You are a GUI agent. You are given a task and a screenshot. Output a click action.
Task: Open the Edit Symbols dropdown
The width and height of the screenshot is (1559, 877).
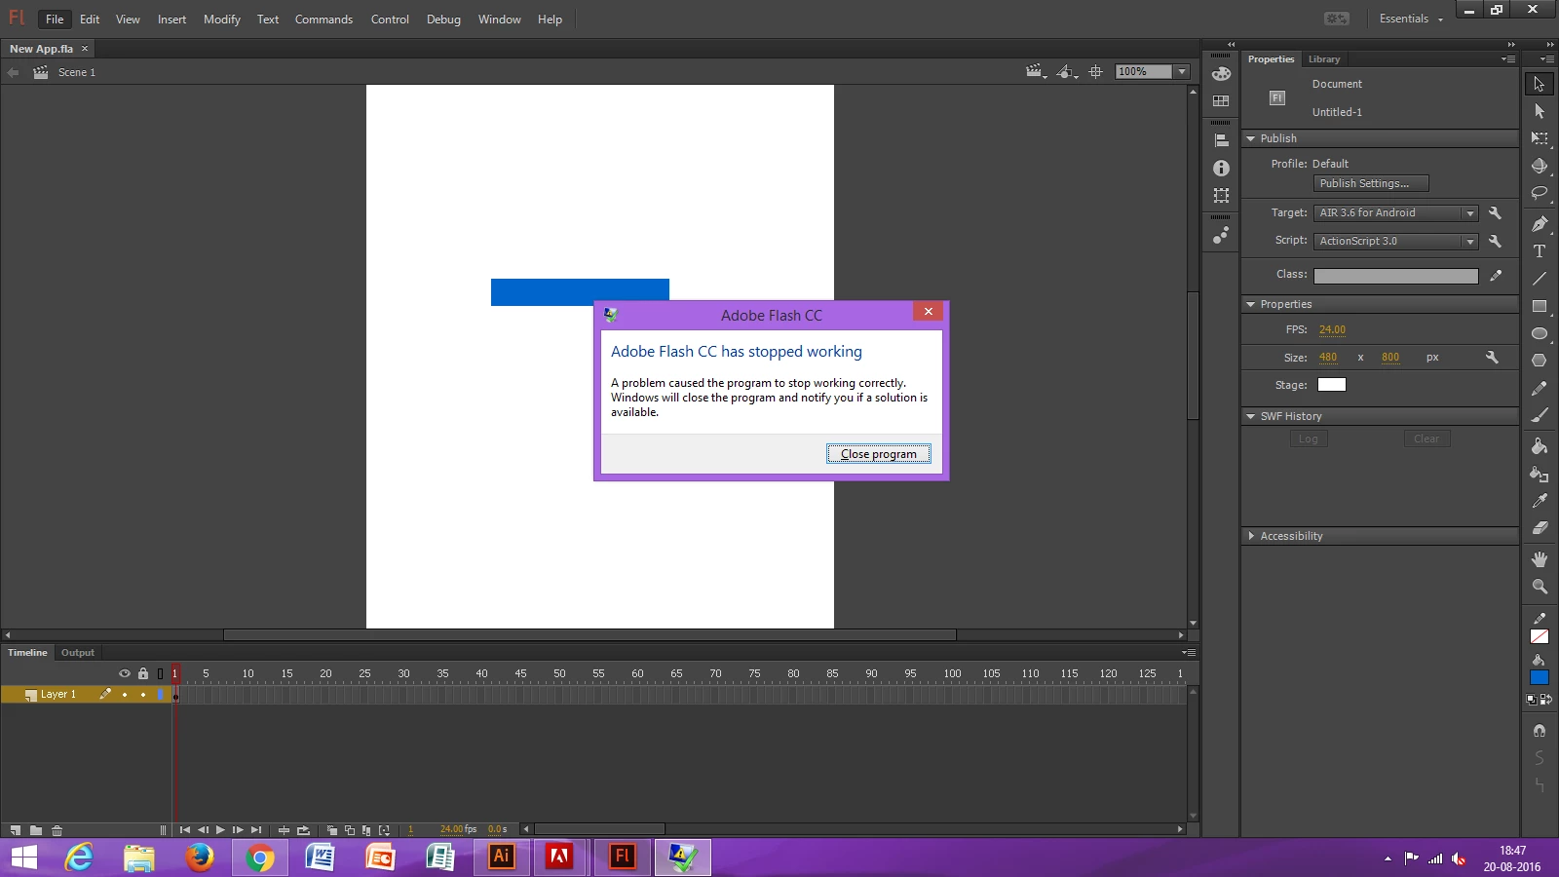click(x=1067, y=71)
